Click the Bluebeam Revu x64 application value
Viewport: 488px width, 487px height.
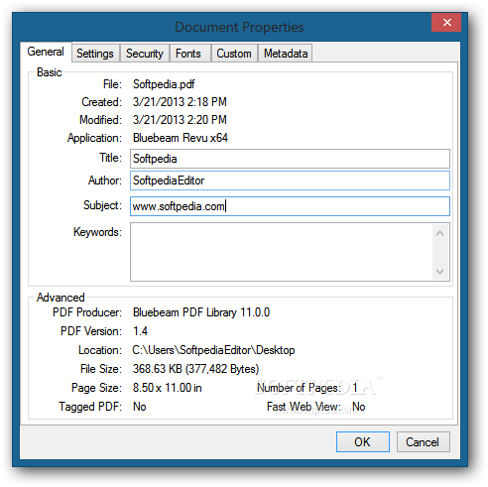[x=181, y=138]
